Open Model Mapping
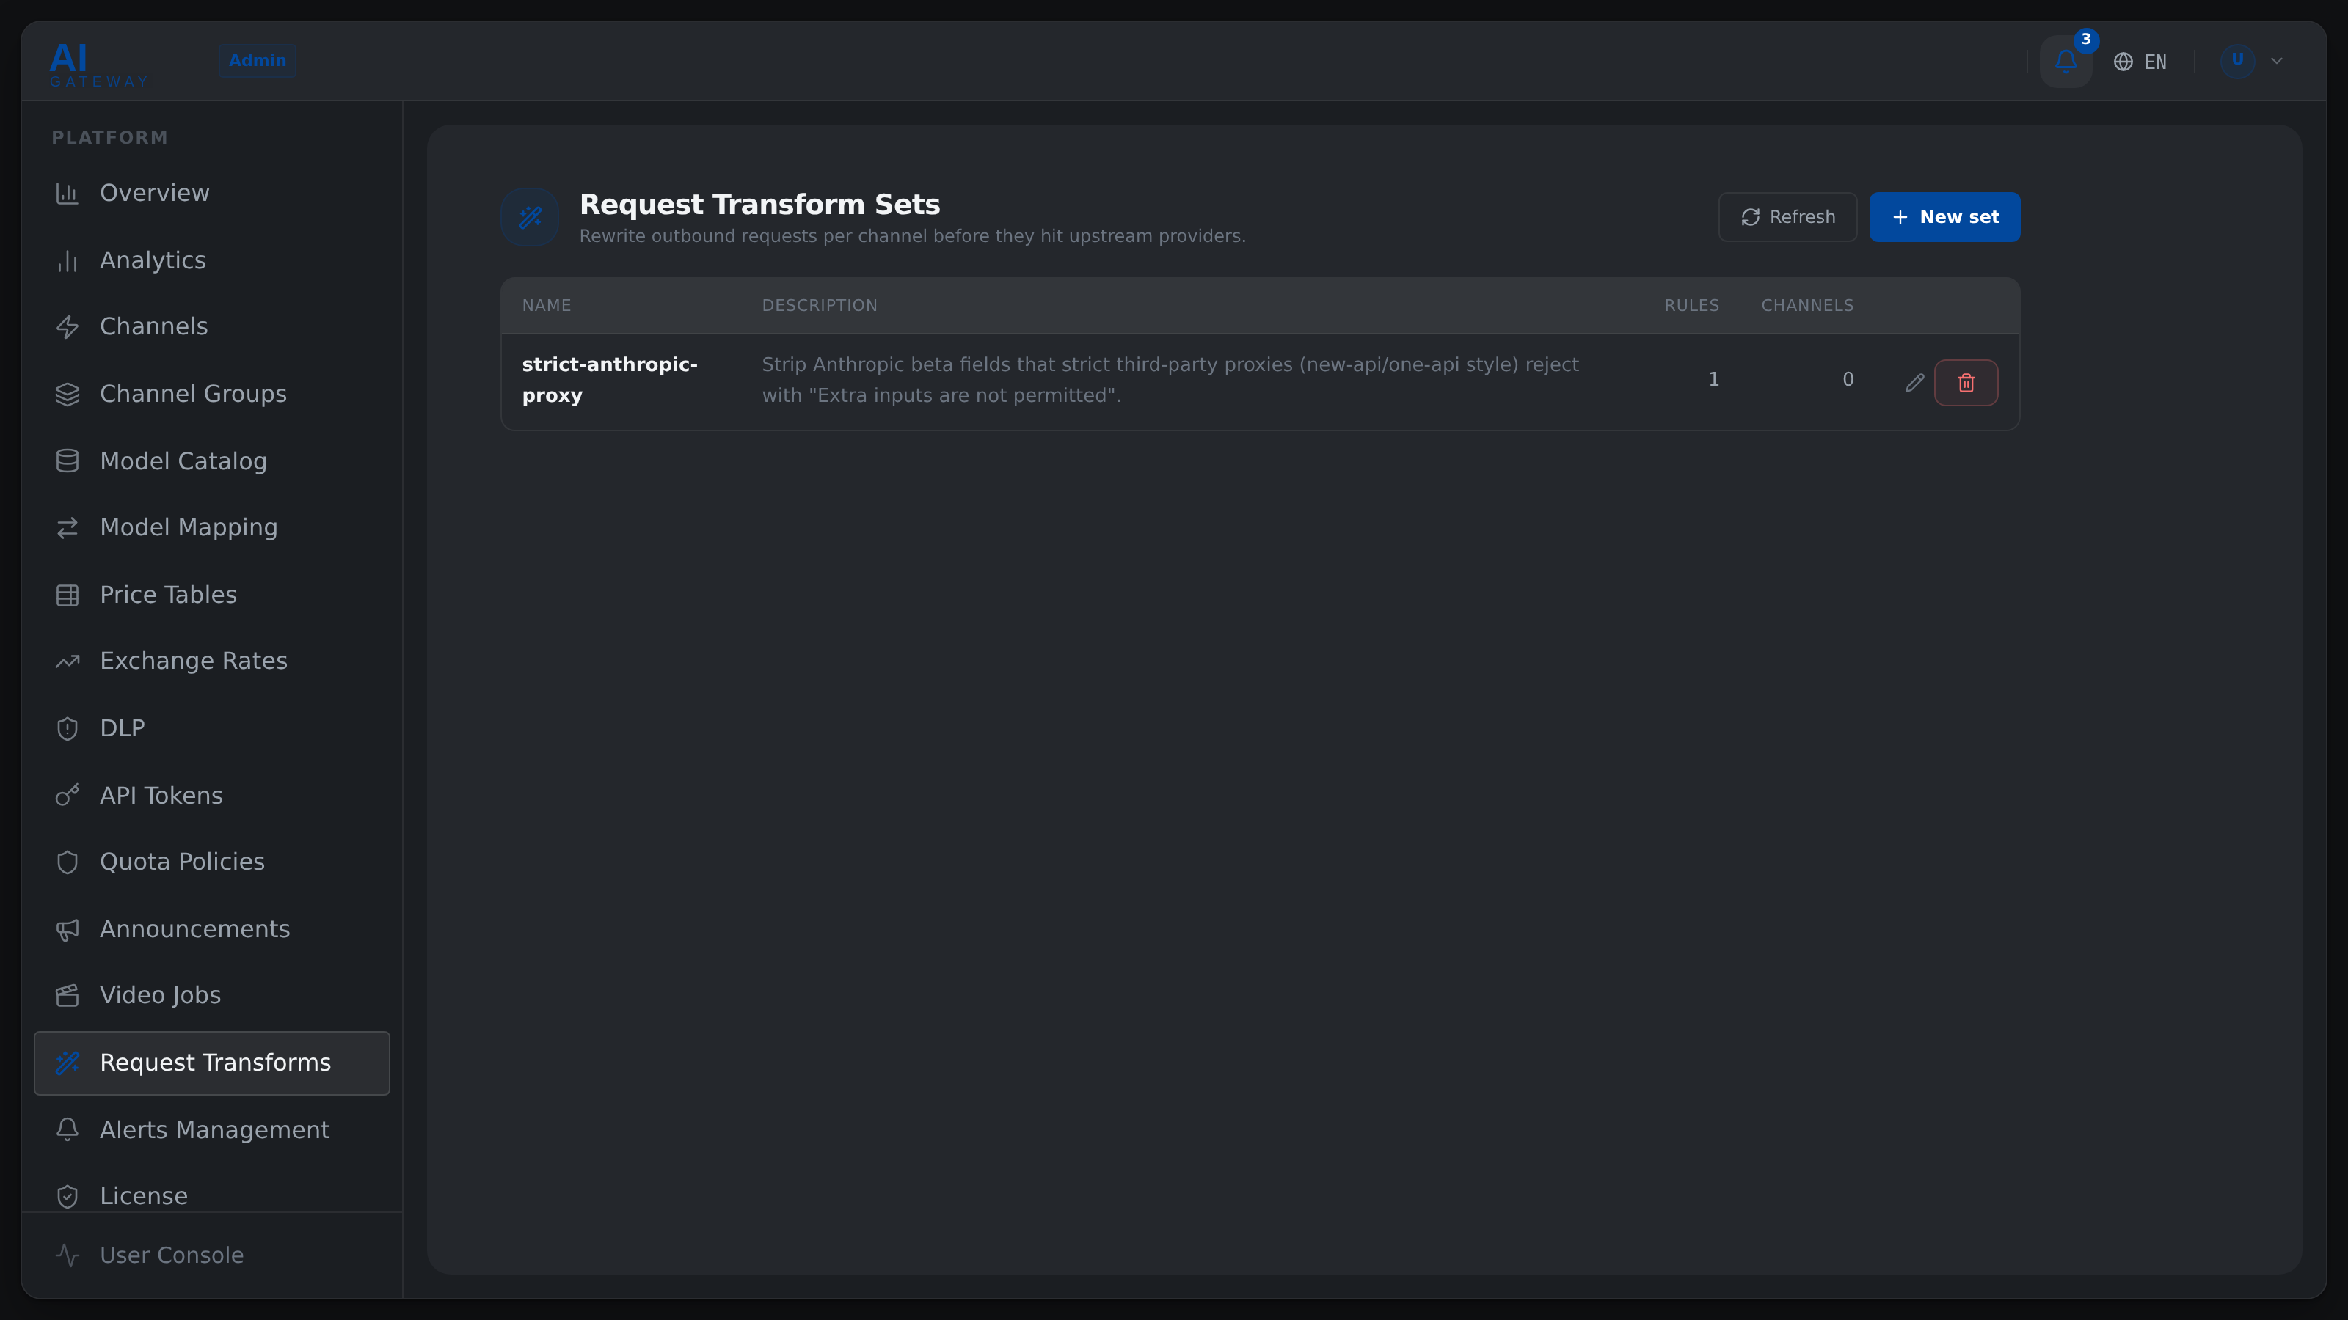2348x1320 pixels. pyautogui.click(x=211, y=527)
